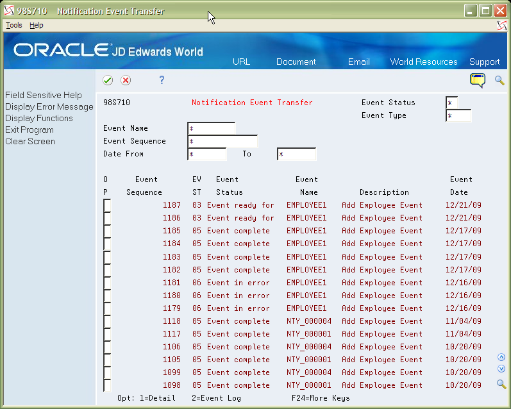Click the option field for sequence 1187
Viewport: 511px width, 409px height.
(107, 205)
